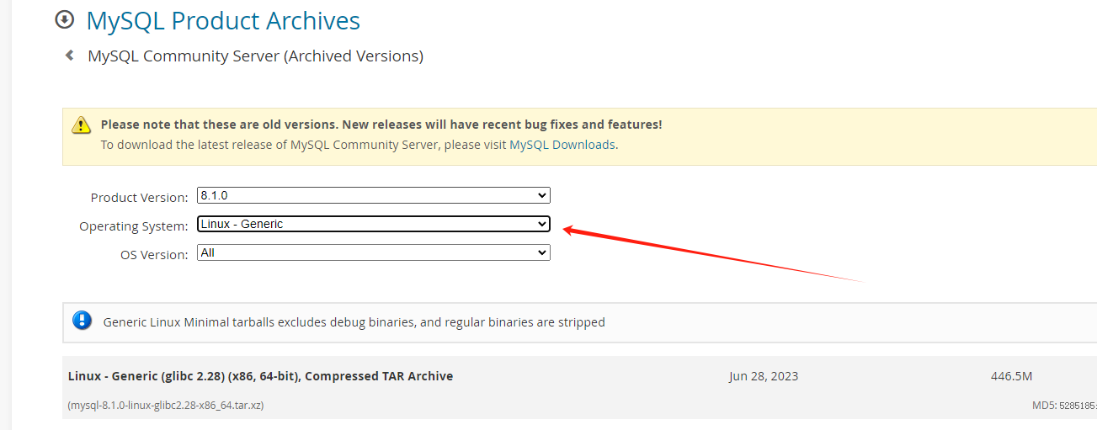Follow the MySQL Downloads link
1097x430 pixels.
click(562, 145)
